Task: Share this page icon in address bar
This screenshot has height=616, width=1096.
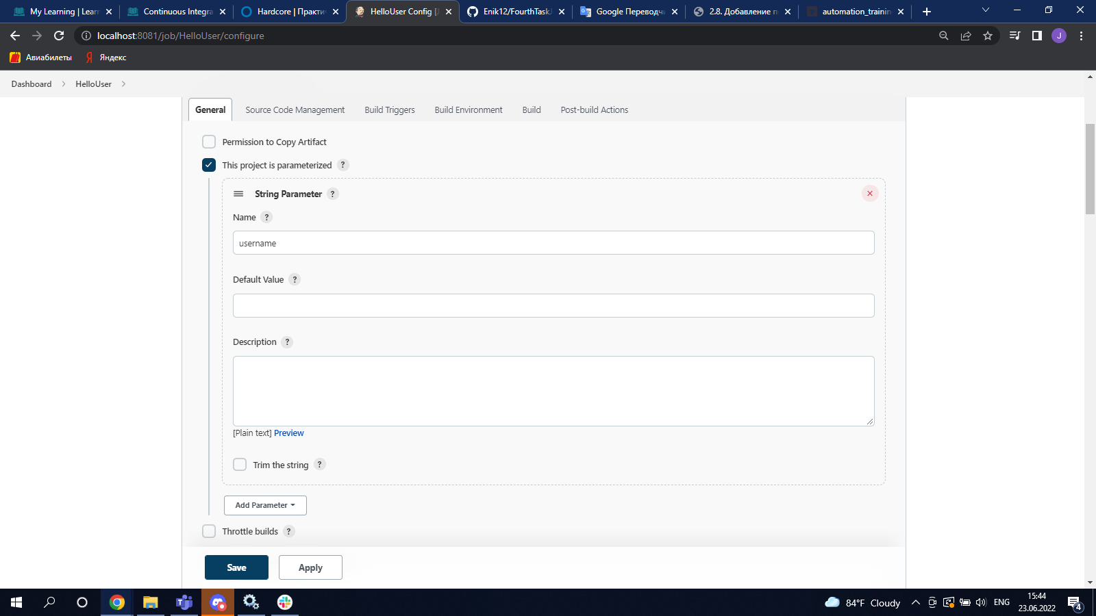Action: (x=966, y=36)
